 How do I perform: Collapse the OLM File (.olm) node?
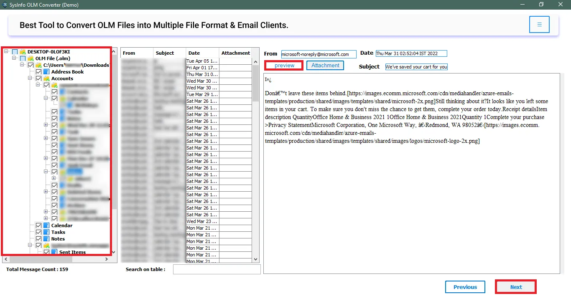coord(14,58)
